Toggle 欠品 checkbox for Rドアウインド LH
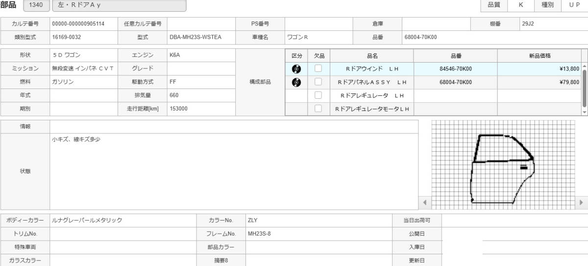Screen dimensions: 588x266 [x=318, y=69]
